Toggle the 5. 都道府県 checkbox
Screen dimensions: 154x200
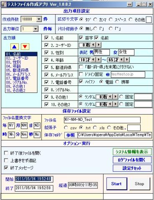(46, 67)
